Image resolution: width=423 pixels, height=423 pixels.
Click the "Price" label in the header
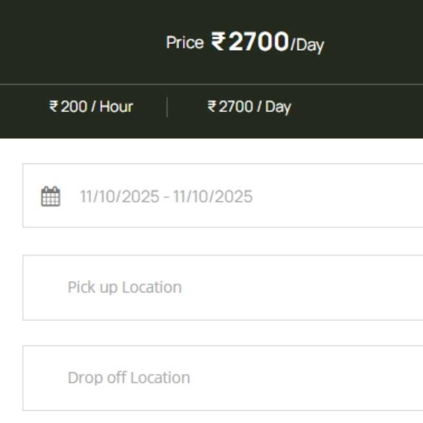[x=185, y=43]
